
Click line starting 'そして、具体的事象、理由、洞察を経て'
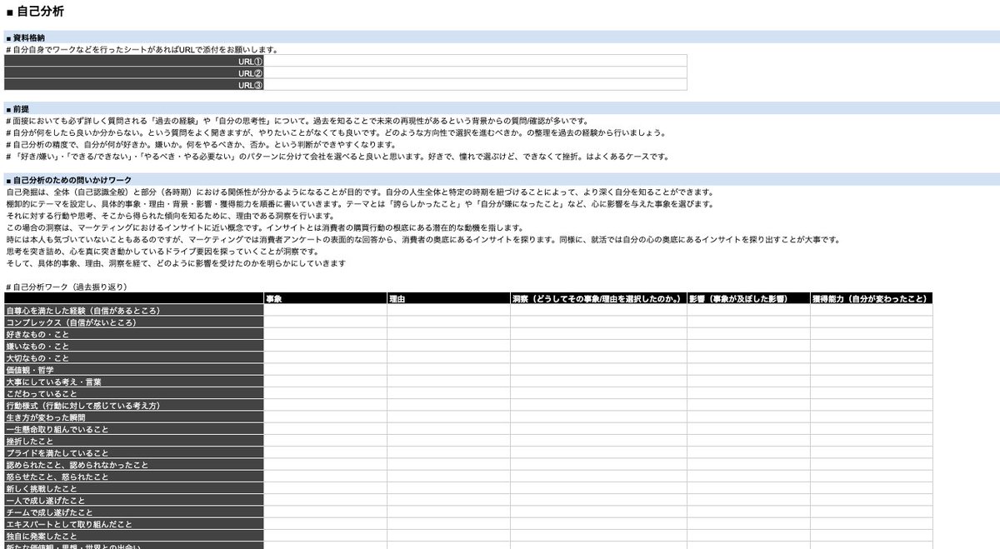point(175,263)
